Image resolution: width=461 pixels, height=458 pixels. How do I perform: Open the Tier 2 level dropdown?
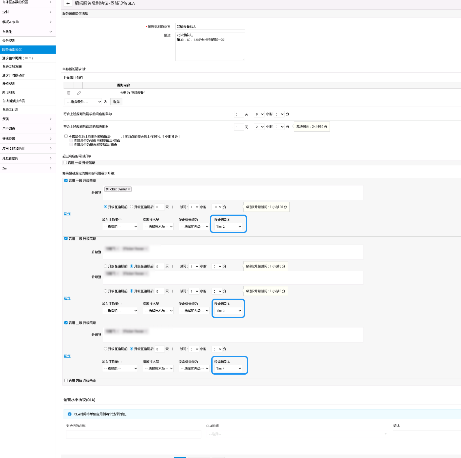(228, 227)
